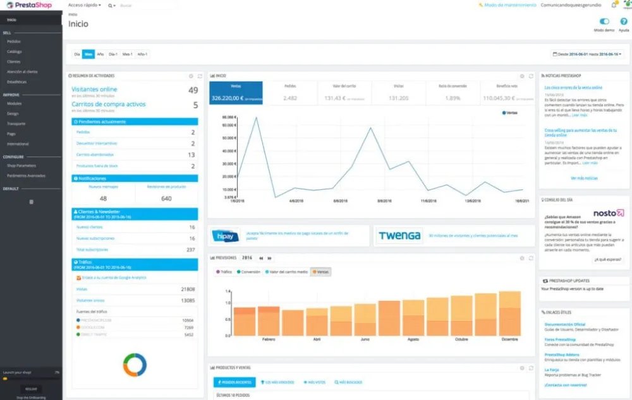Select the Visitas KPI tile
The height and width of the screenshot is (400, 632).
click(x=399, y=93)
